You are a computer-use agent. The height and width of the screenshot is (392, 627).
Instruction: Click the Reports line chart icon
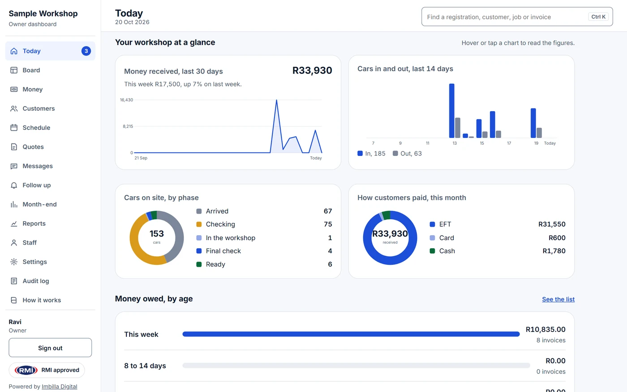(x=14, y=224)
